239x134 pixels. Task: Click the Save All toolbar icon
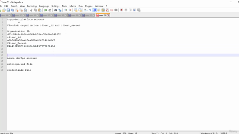[12, 10]
